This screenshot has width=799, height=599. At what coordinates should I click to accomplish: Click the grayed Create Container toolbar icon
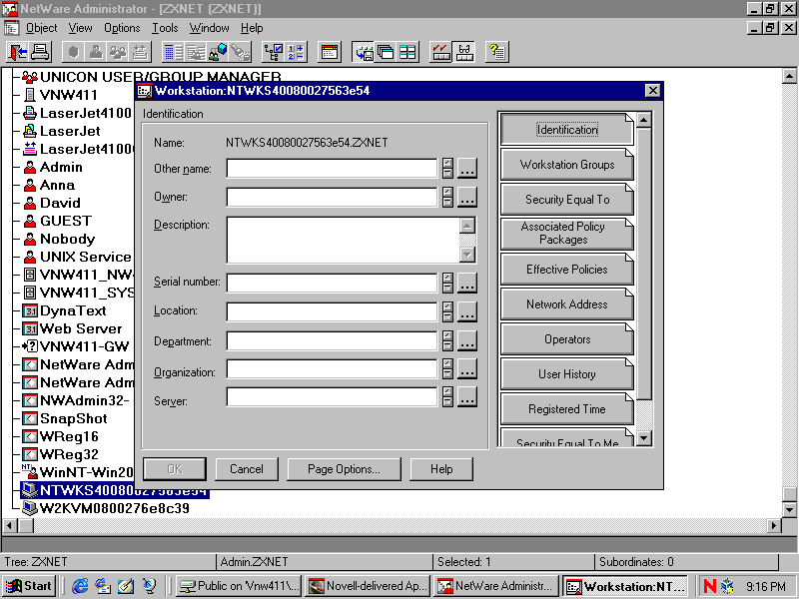(x=73, y=52)
